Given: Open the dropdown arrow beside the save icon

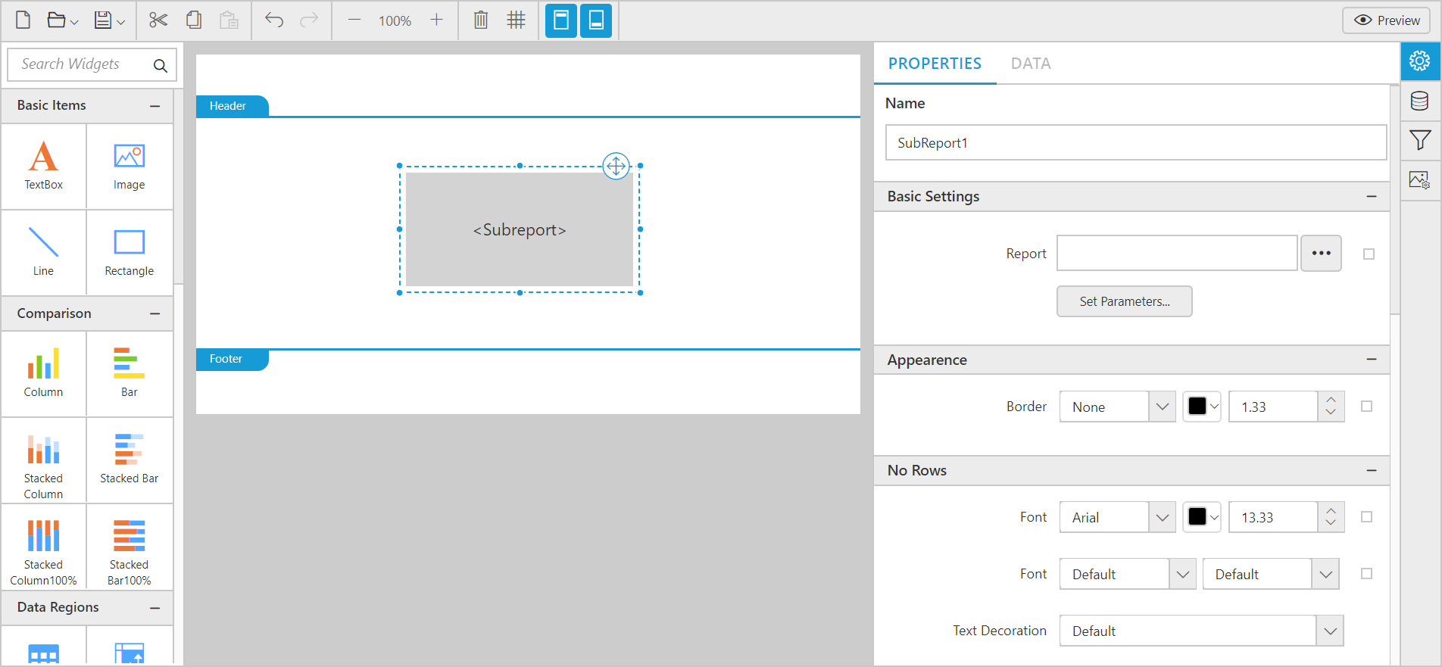Looking at the screenshot, I should tap(120, 23).
